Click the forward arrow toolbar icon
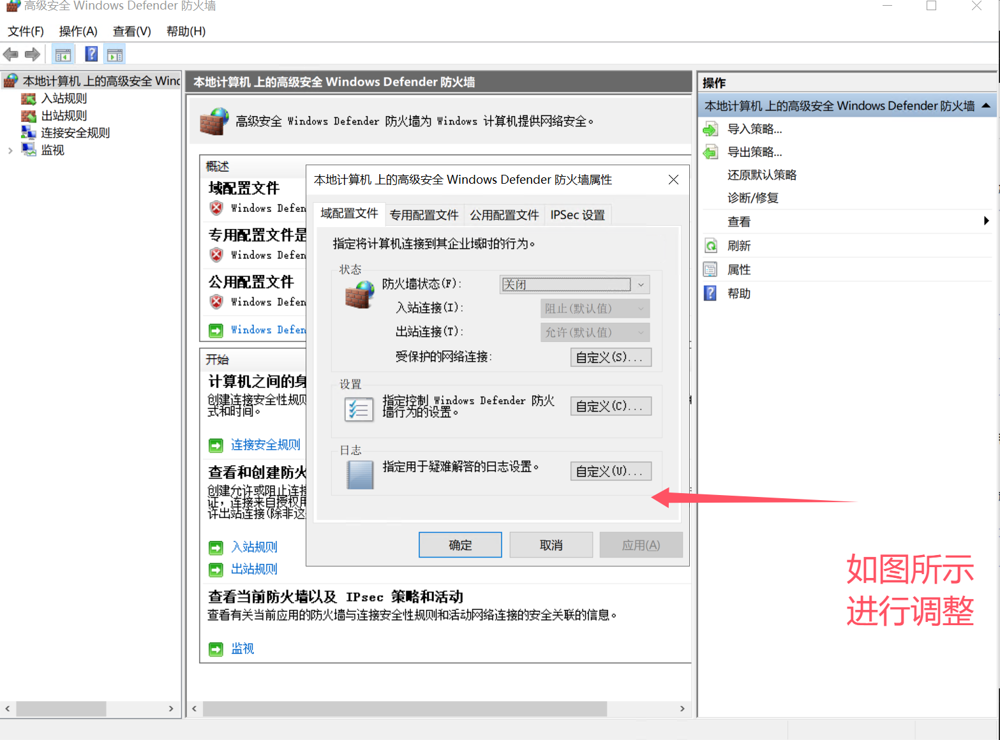 [x=32, y=55]
